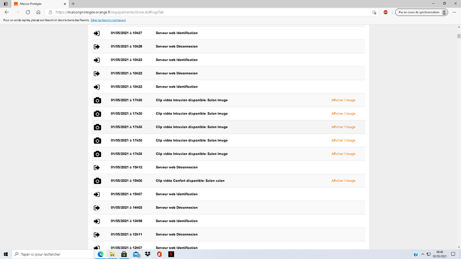The height and width of the screenshot is (259, 461).
Task: Open the browser settings ellipsis menu
Action: (455, 12)
